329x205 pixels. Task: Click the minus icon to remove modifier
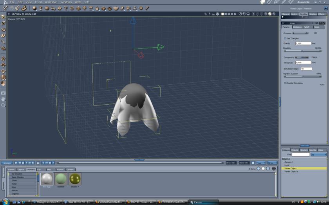[307, 17]
